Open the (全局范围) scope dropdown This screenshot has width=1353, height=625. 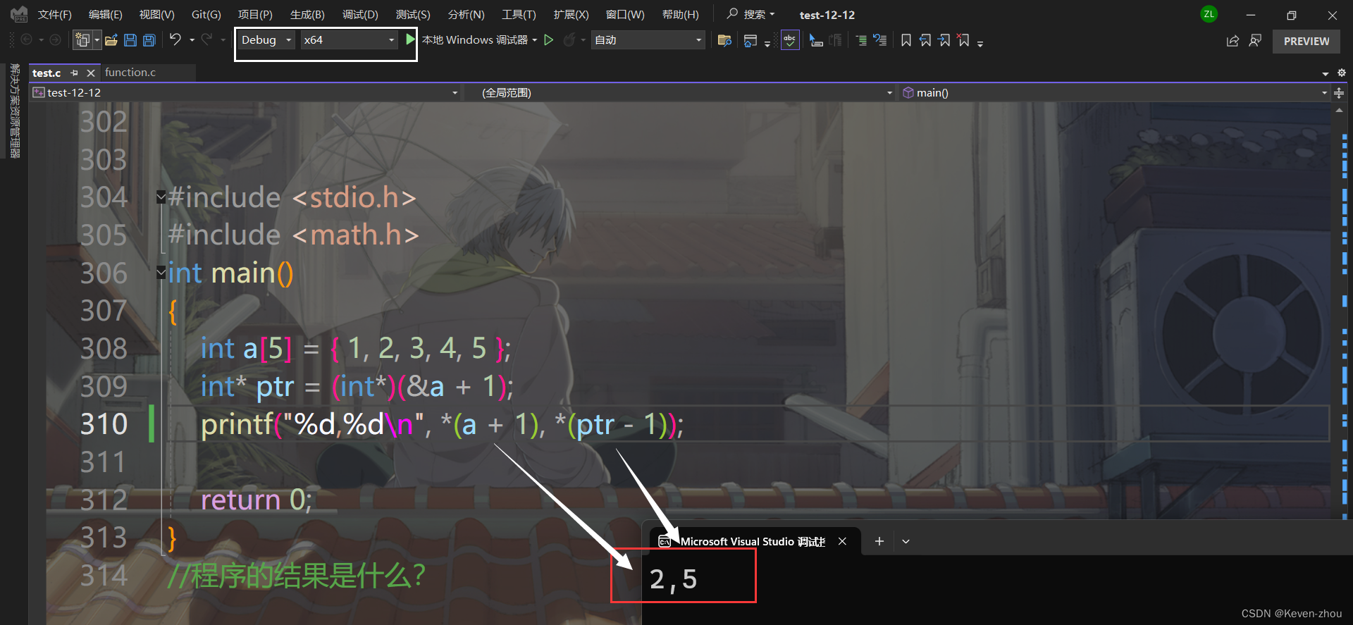679,92
